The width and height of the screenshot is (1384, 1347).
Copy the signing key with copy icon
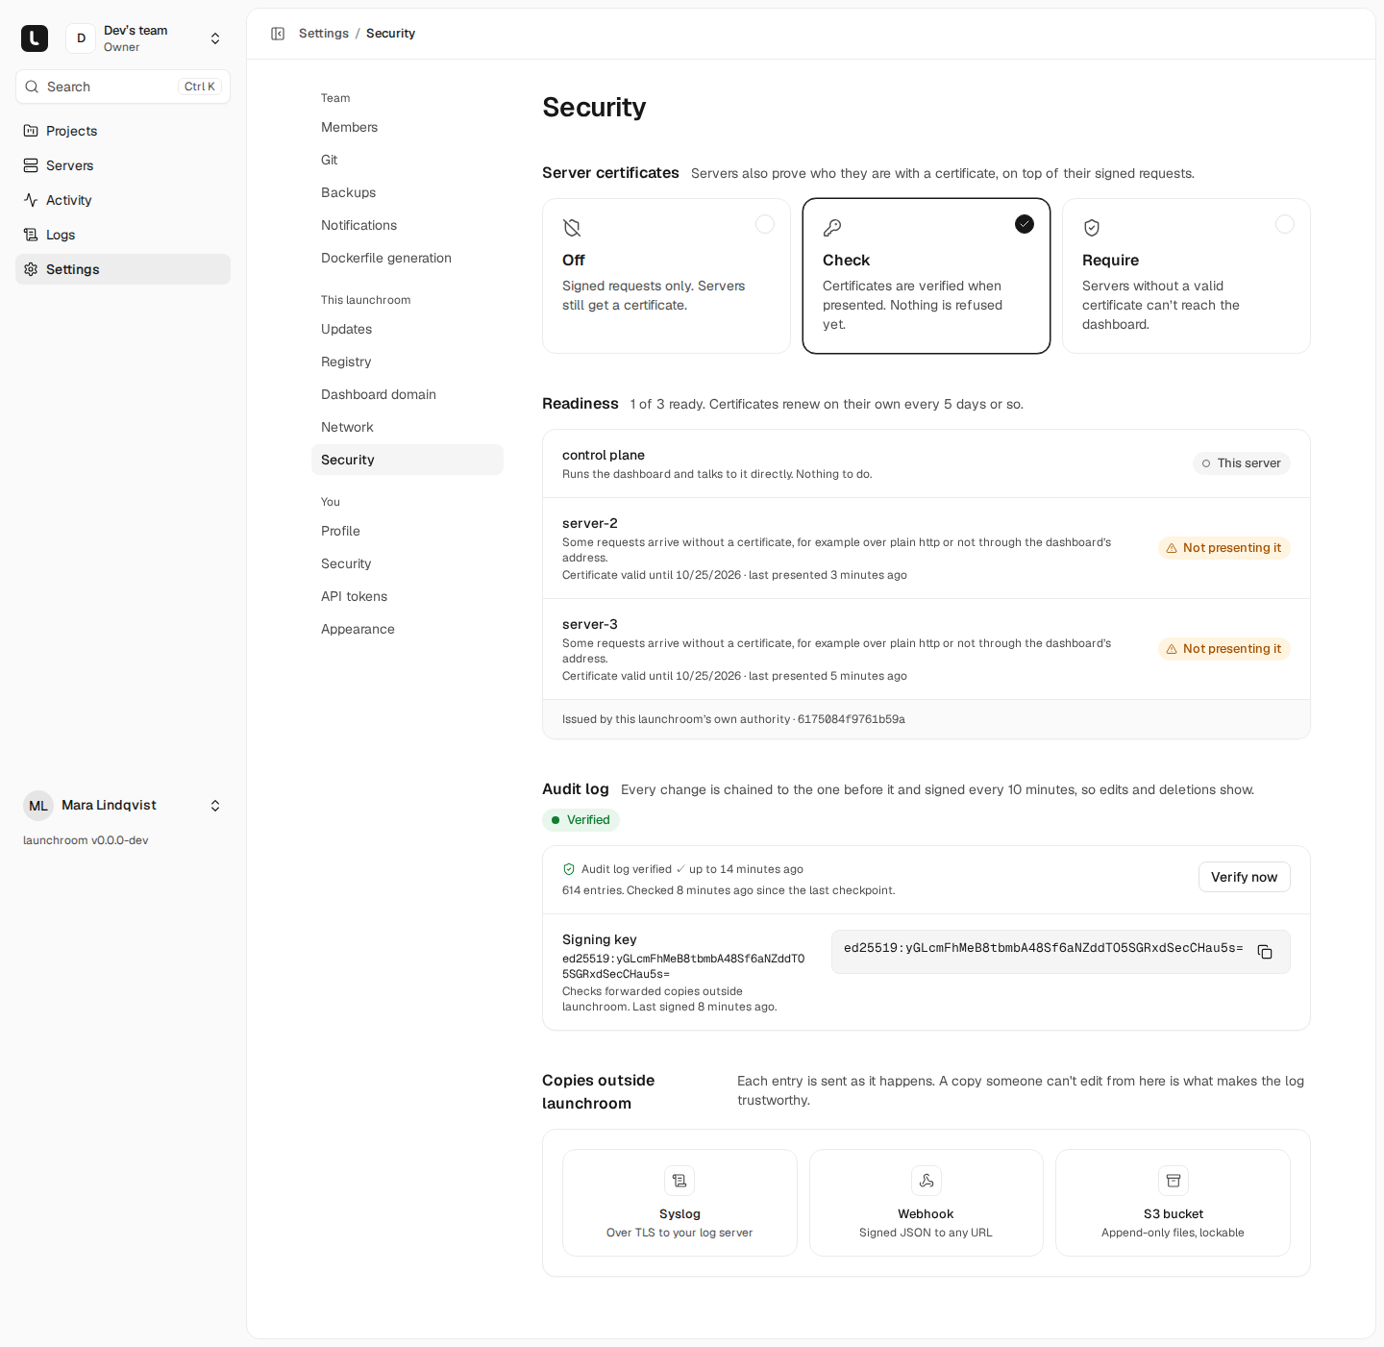point(1265,952)
